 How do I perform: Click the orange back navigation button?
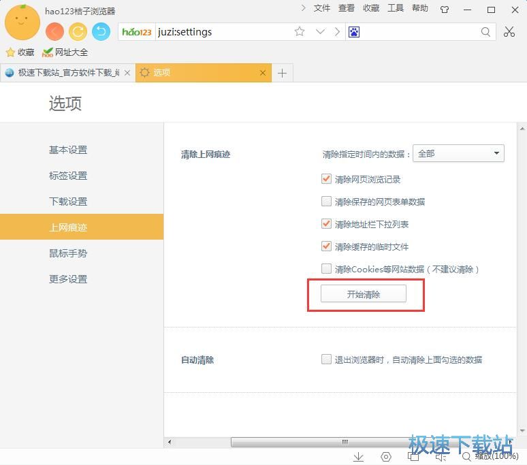coord(55,31)
